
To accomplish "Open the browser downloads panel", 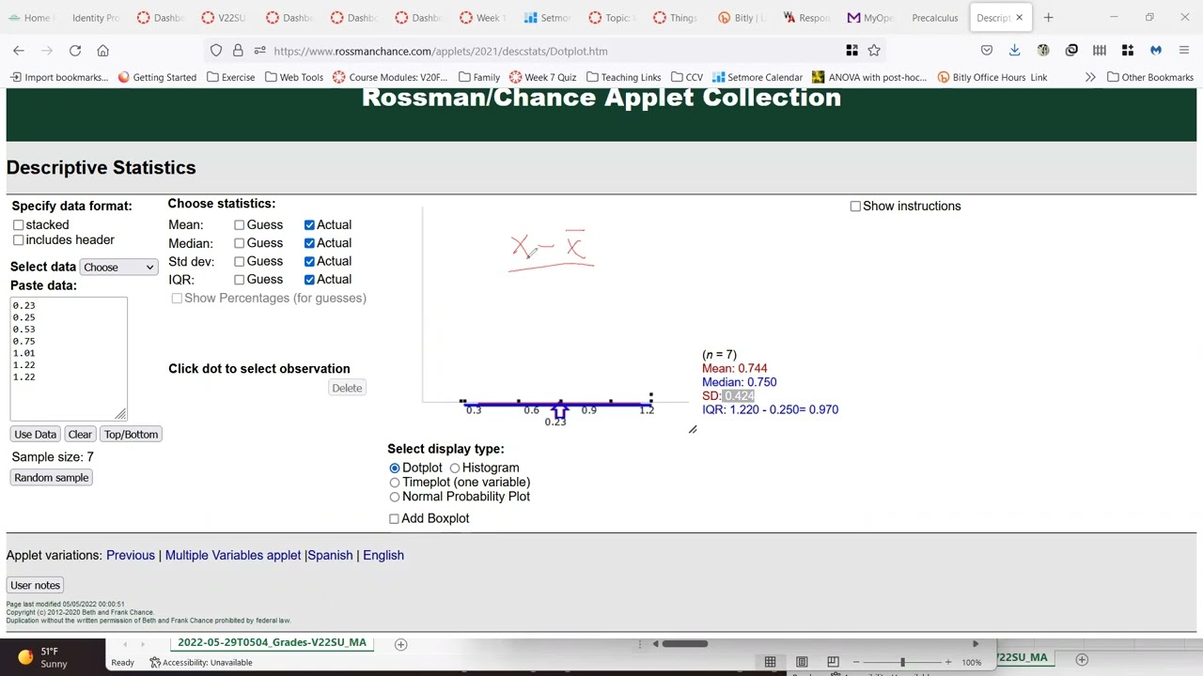I will coord(1015,51).
